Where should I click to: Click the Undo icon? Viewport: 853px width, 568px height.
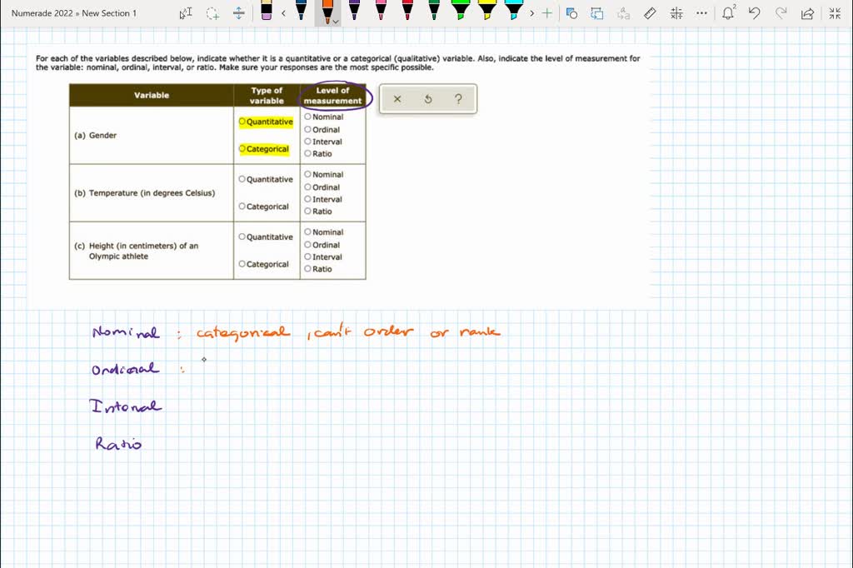click(754, 12)
